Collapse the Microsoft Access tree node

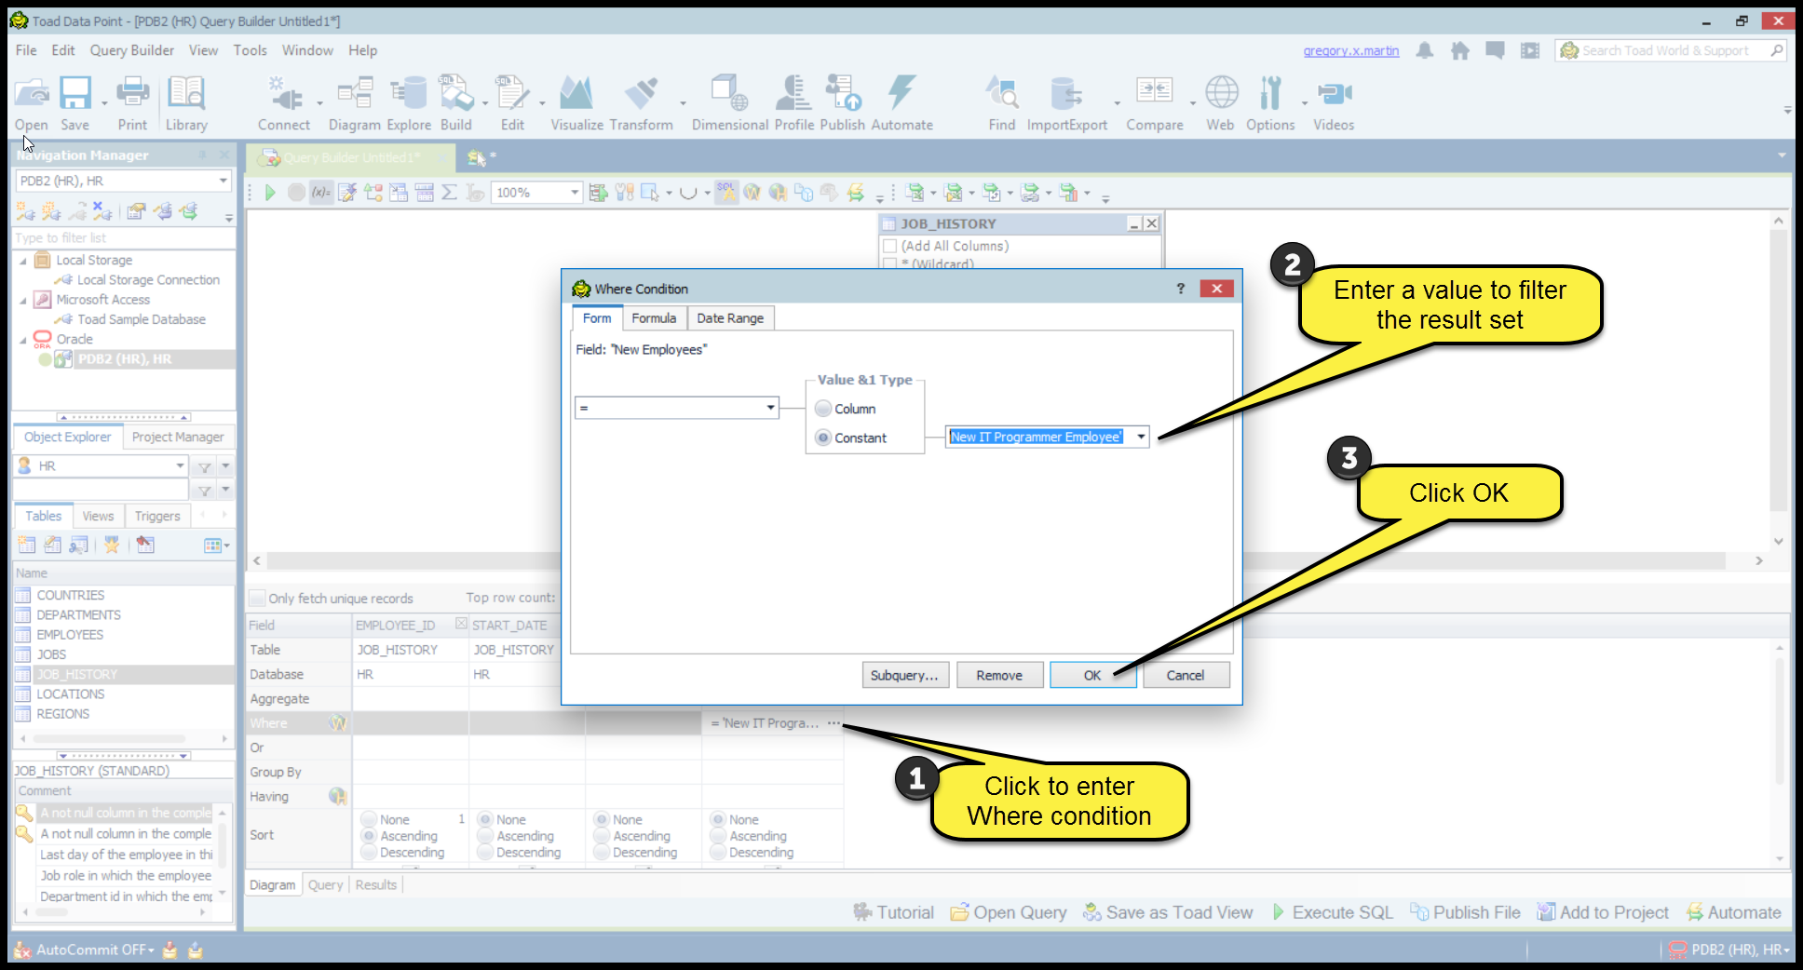pyautogui.click(x=23, y=300)
